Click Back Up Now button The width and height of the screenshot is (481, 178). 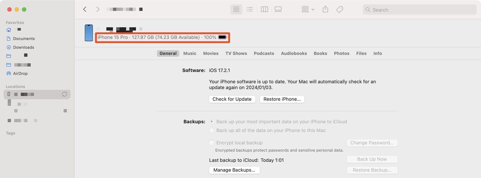pos(372,159)
